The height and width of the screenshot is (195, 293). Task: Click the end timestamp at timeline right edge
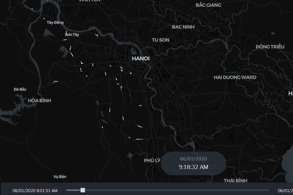[285, 191]
